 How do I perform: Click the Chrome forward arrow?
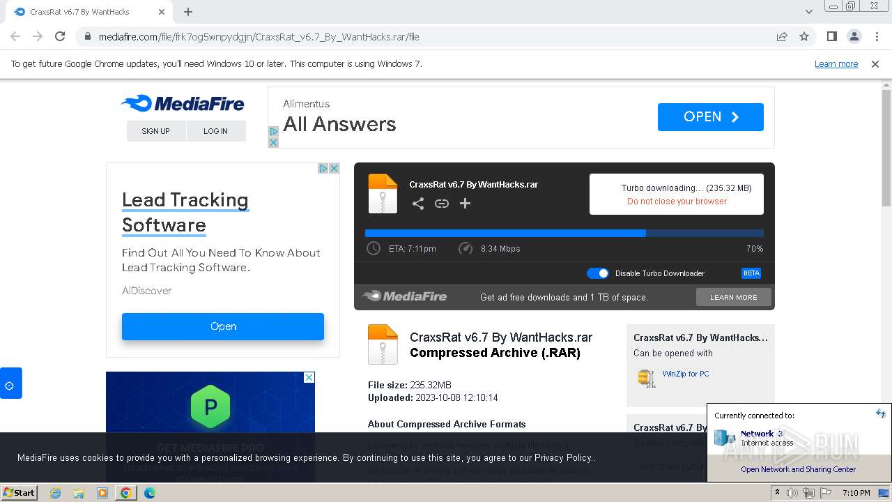[x=38, y=36]
